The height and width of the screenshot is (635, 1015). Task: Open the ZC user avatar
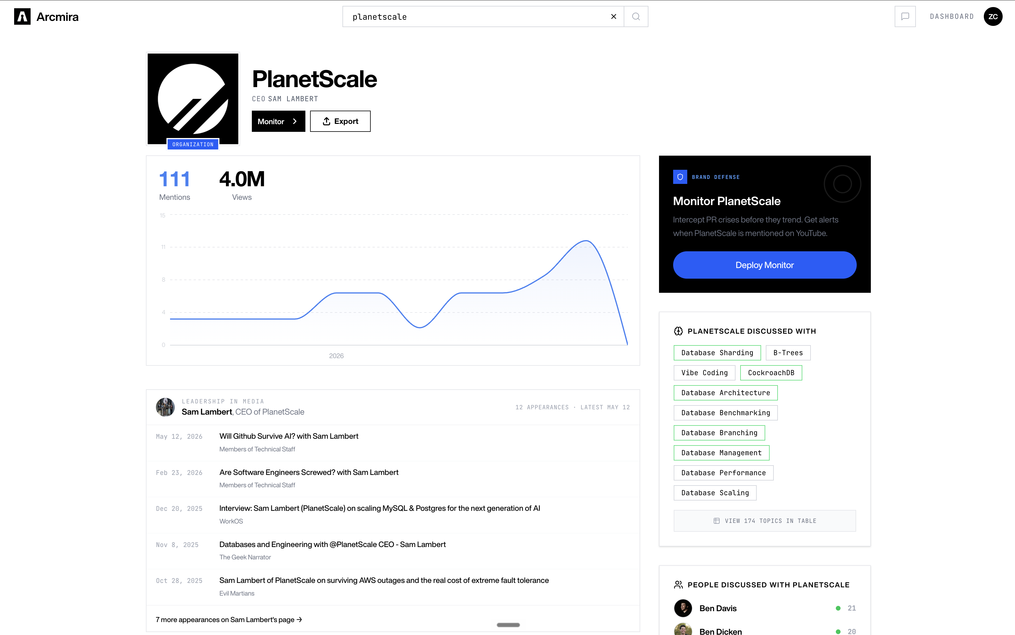tap(993, 16)
